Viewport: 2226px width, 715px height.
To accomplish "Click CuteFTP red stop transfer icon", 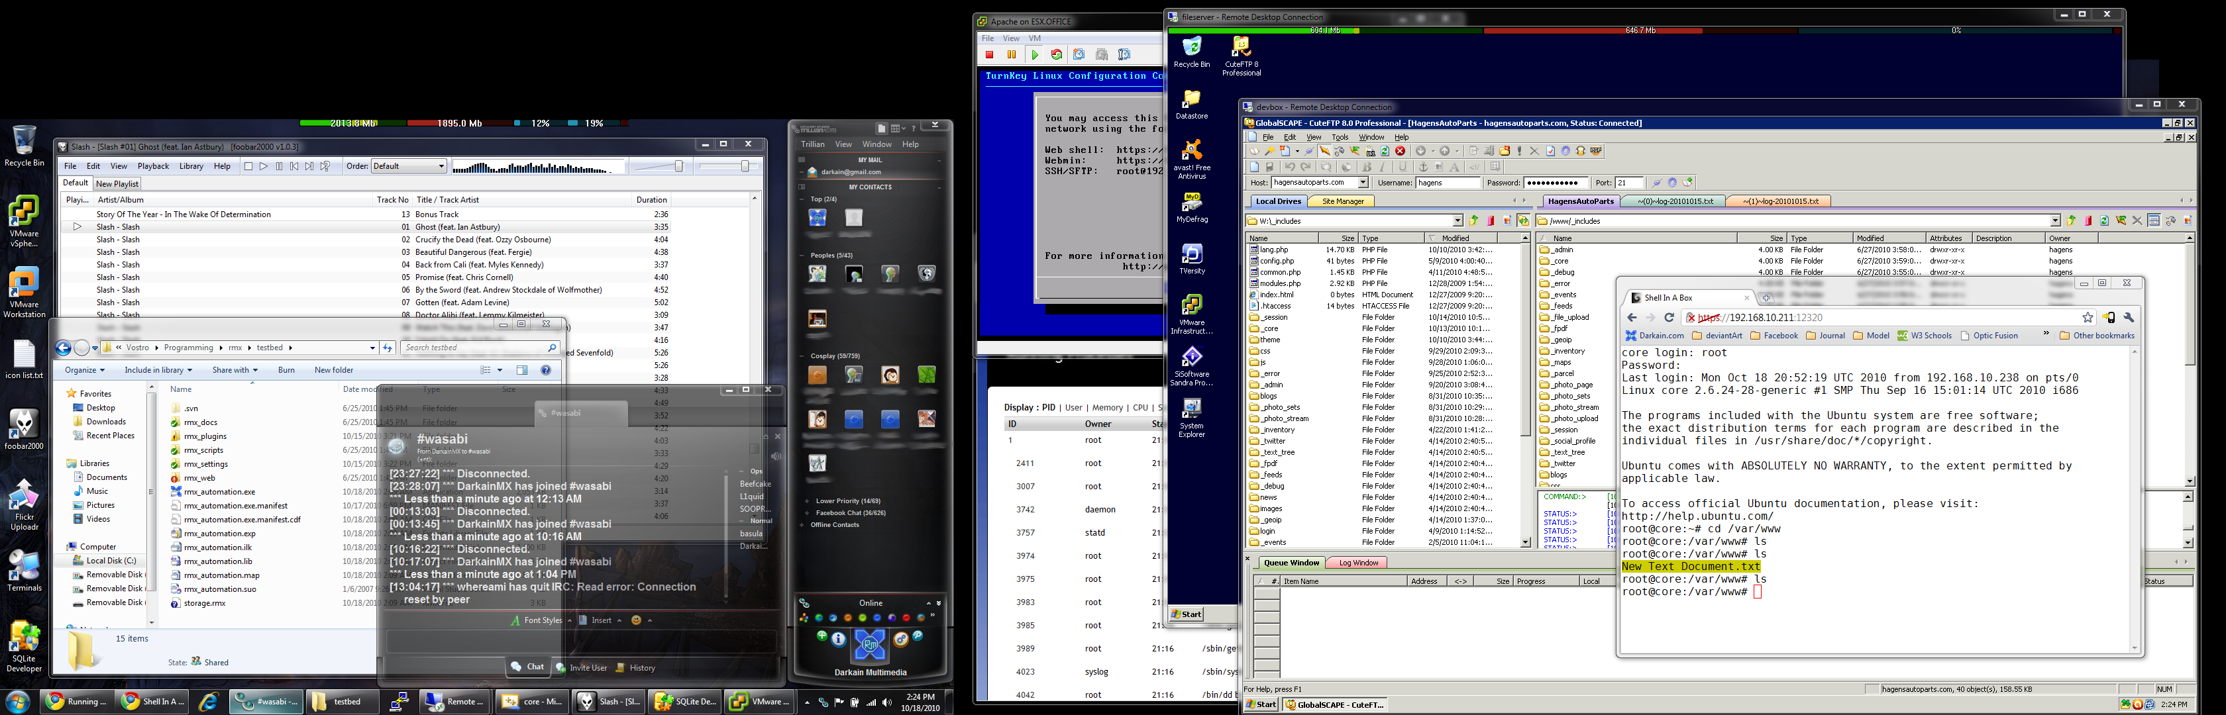I will (x=1401, y=151).
